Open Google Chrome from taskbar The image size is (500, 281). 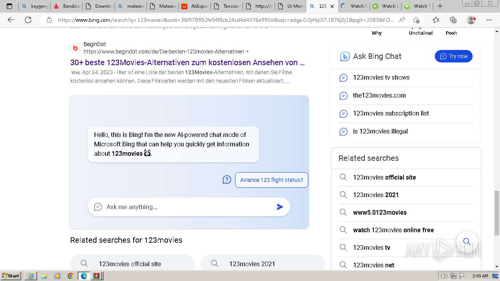coord(71,276)
